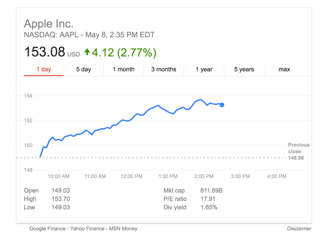Switch to the 5 day tab
The height and width of the screenshot is (235, 321).
point(83,69)
